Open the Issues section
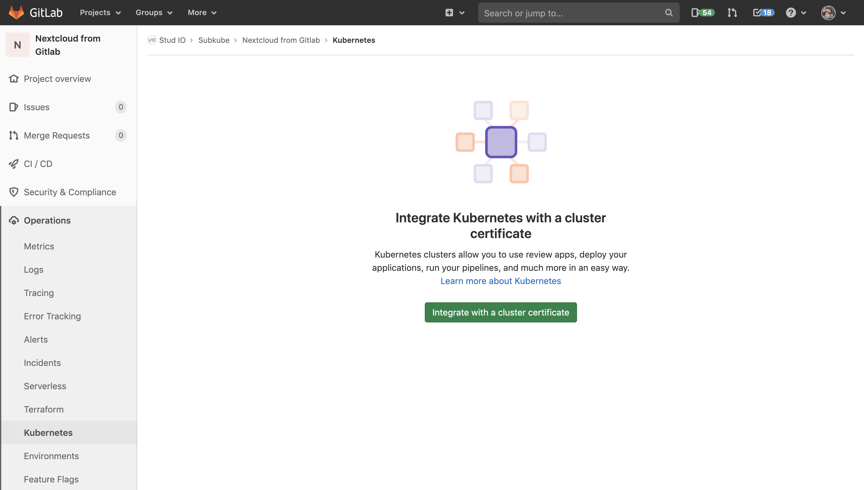Screen dimensions: 864x490 point(36,107)
